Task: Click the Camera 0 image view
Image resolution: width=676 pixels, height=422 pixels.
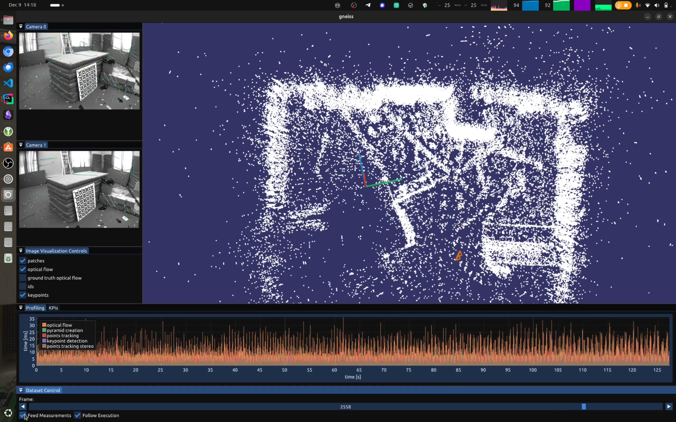Action: [x=79, y=71]
